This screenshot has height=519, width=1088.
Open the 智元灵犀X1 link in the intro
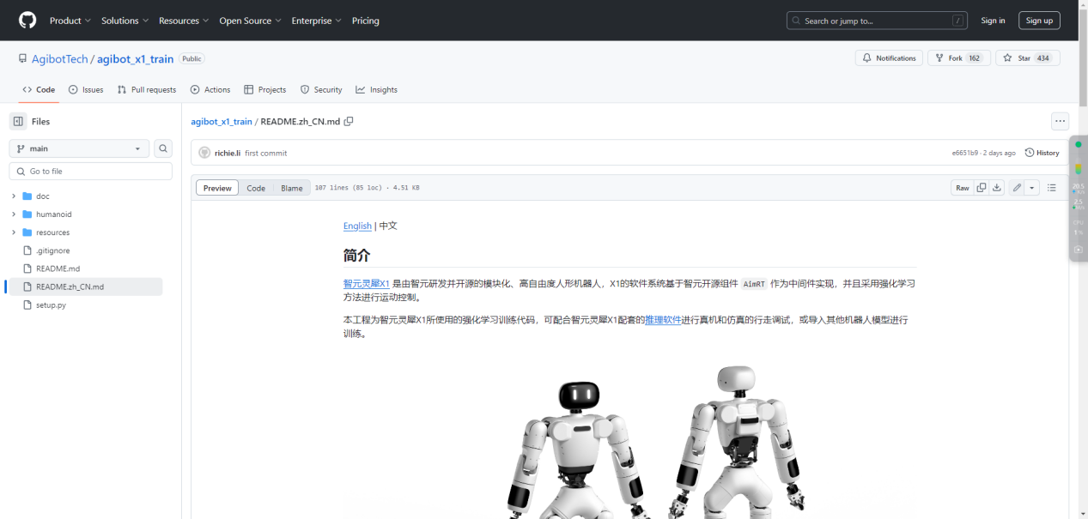point(367,283)
